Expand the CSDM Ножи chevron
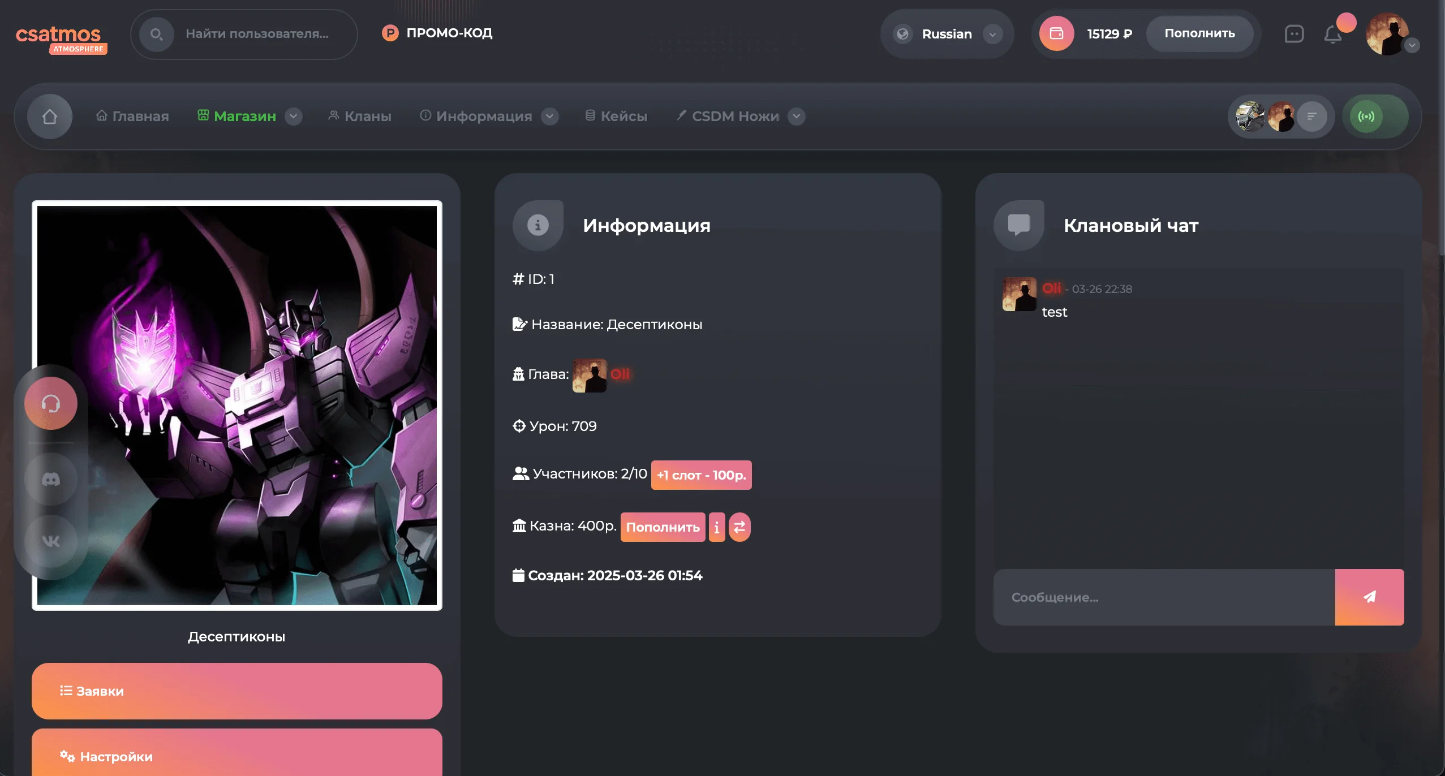The width and height of the screenshot is (1445, 776). pos(797,117)
